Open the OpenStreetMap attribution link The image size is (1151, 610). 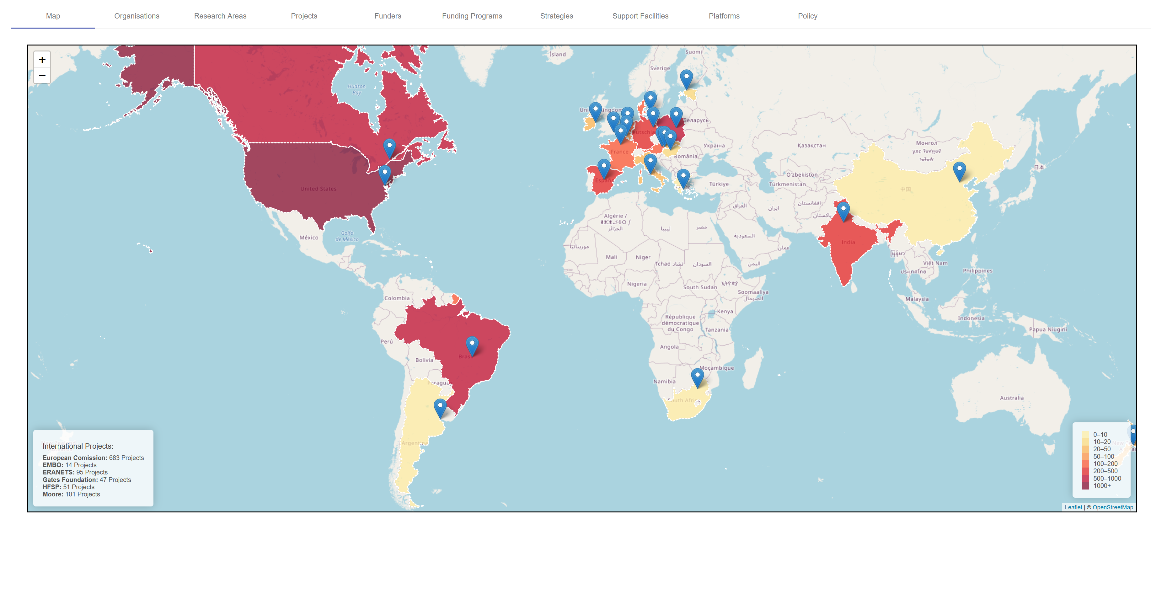point(1113,507)
